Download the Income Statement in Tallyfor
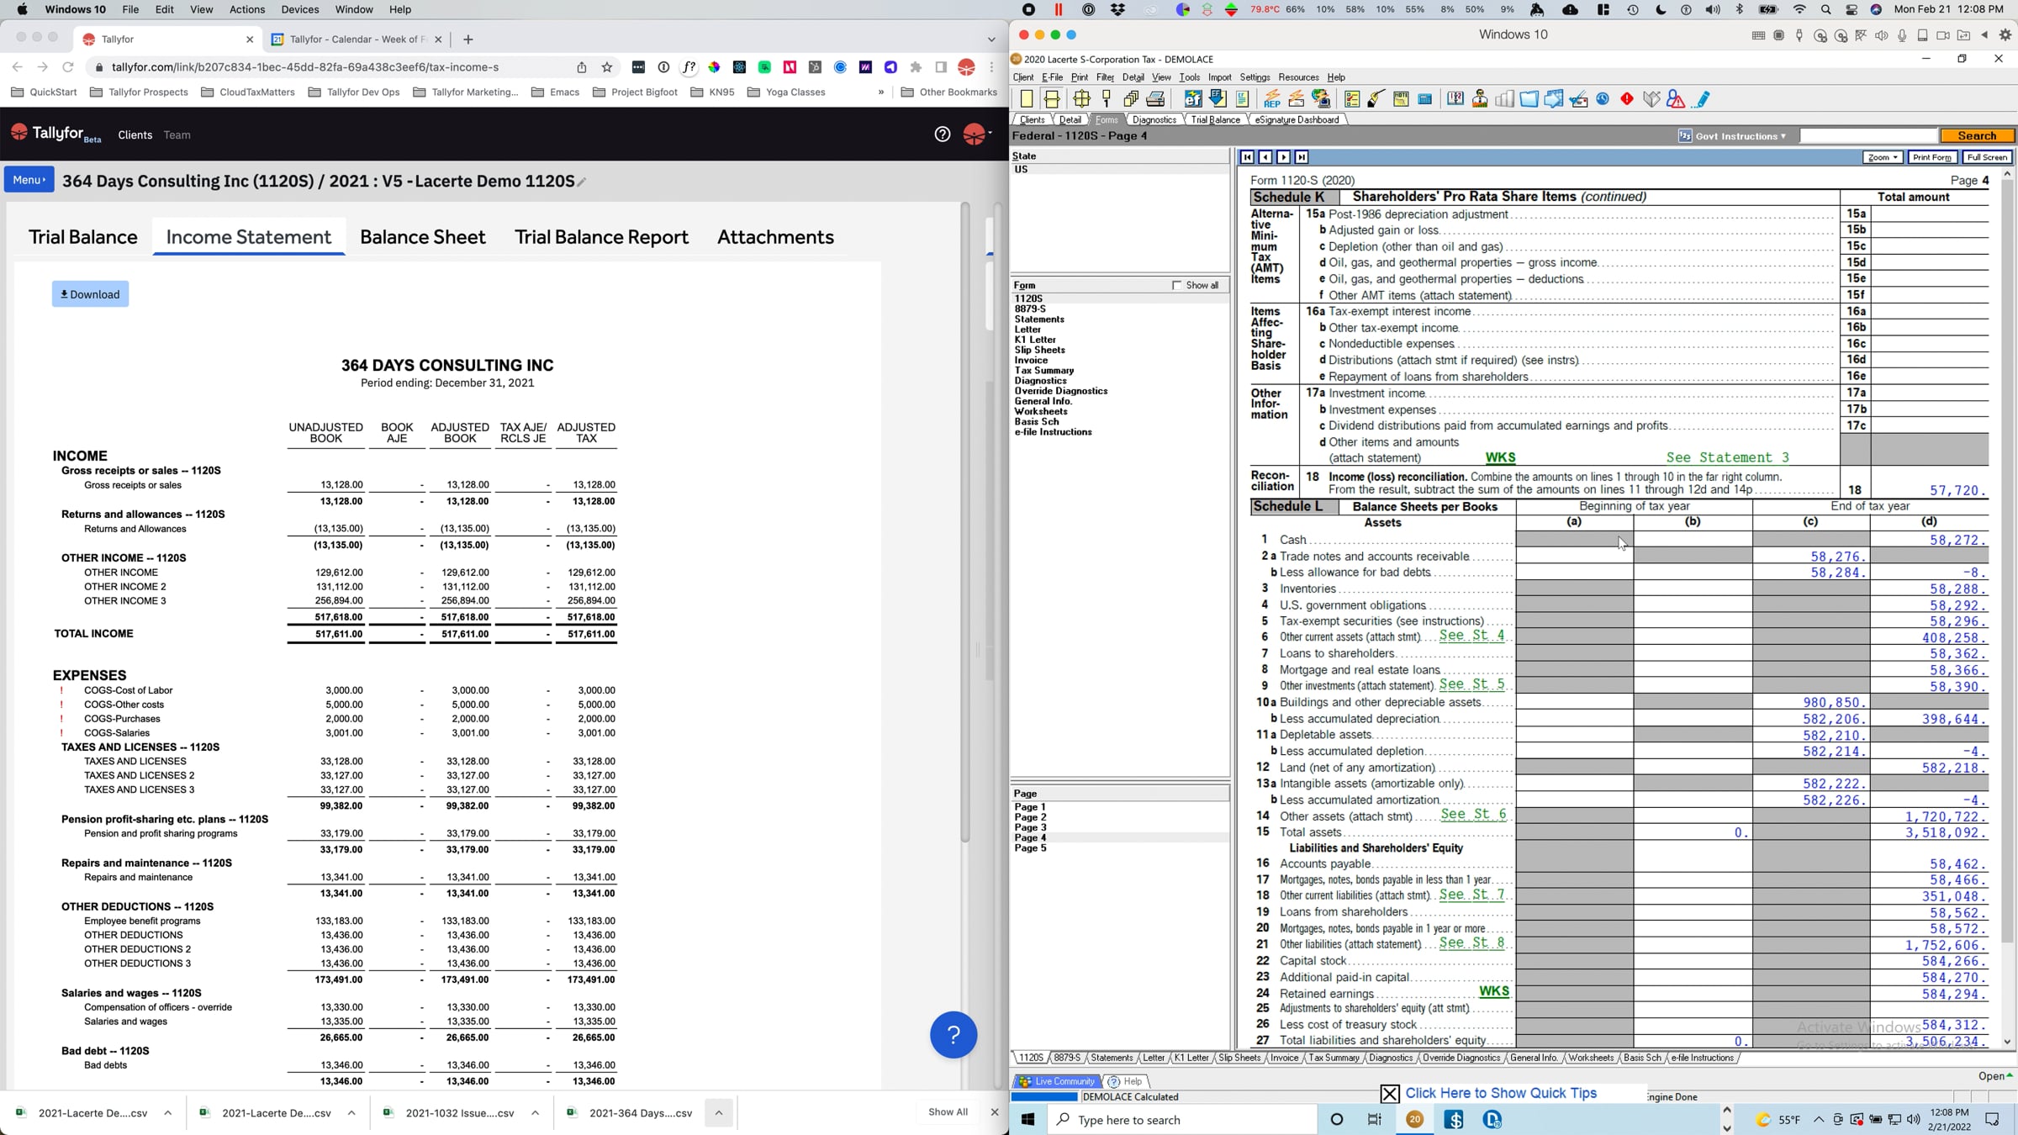This screenshot has width=2018, height=1135. click(90, 294)
